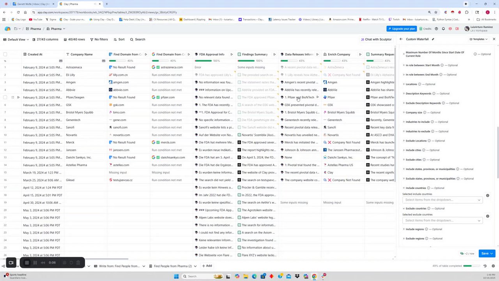Open the notifications bell icon
The height and width of the screenshot is (281, 499).
coord(443,28)
